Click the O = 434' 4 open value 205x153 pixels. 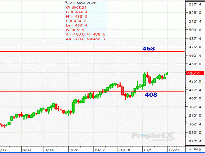(x=77, y=12)
